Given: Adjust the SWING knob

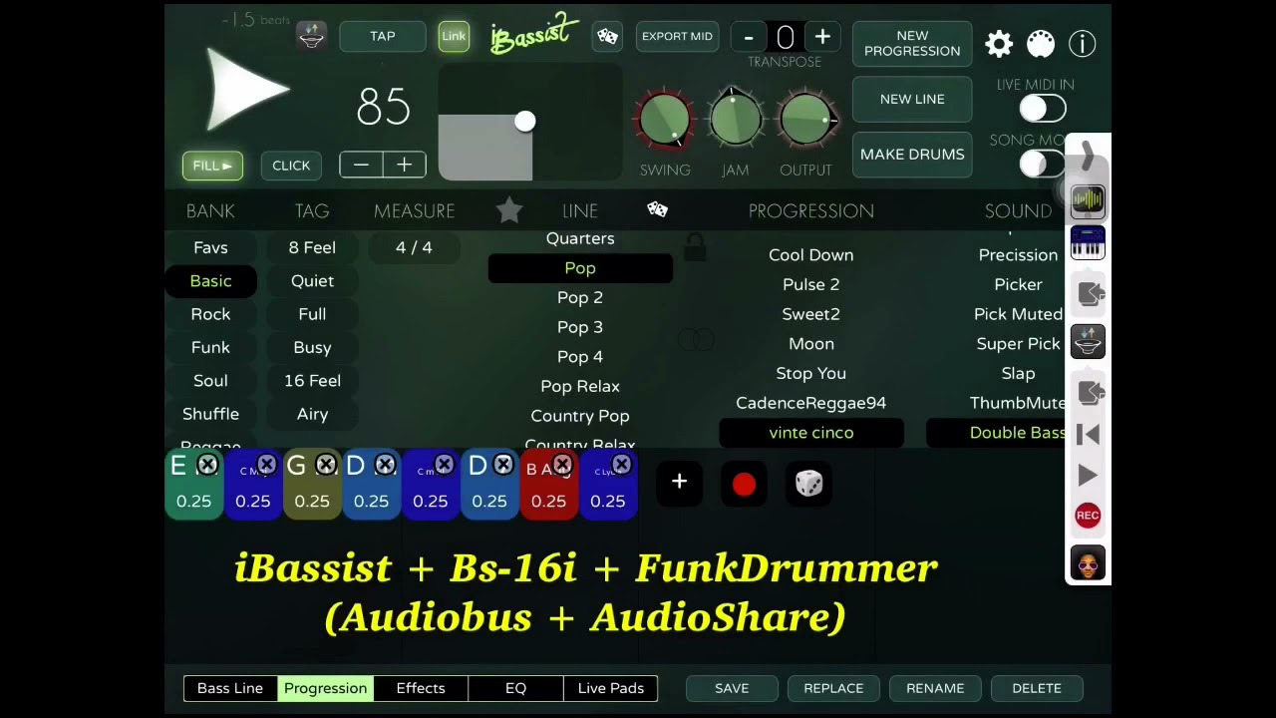Looking at the screenshot, I should pyautogui.click(x=665, y=121).
